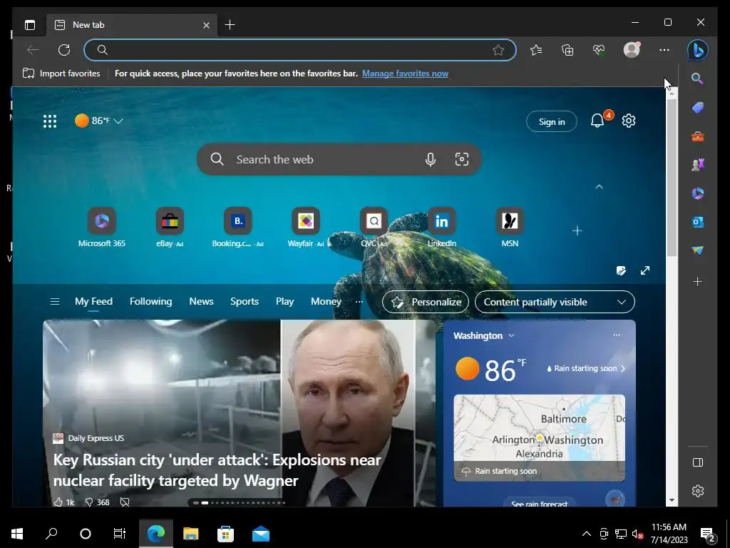Click the address bar

[x=300, y=50]
